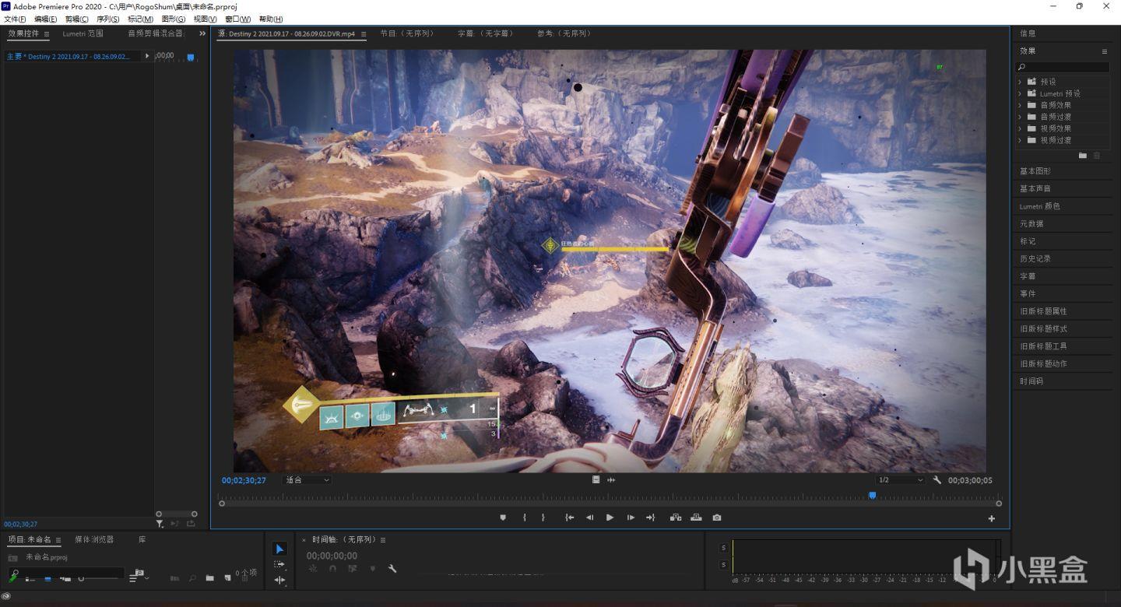The width and height of the screenshot is (1121, 607).
Task: Click Add Marker in source monitor transport
Action: [503, 518]
